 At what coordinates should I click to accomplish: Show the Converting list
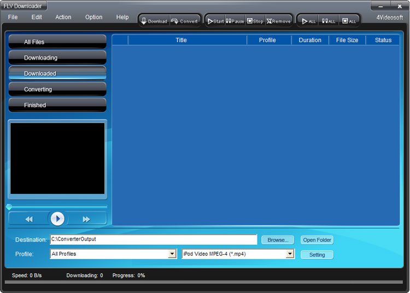tap(57, 89)
